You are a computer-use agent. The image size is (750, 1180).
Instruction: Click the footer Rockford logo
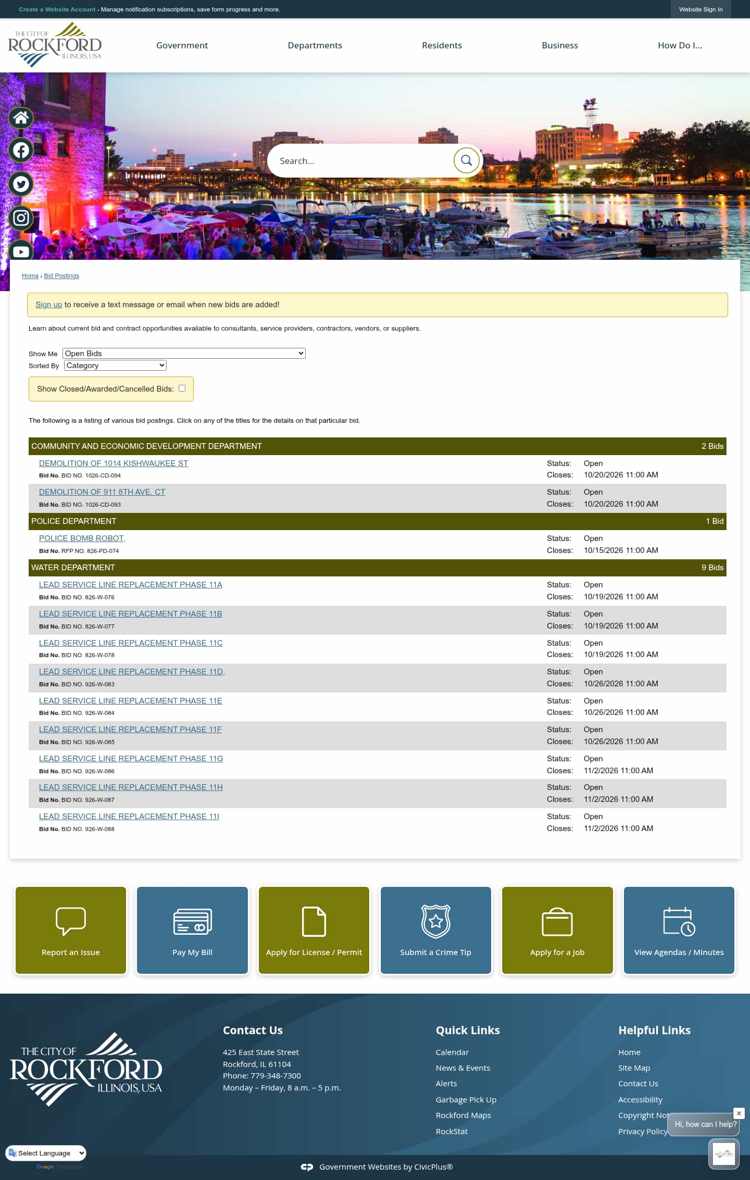(86, 1069)
